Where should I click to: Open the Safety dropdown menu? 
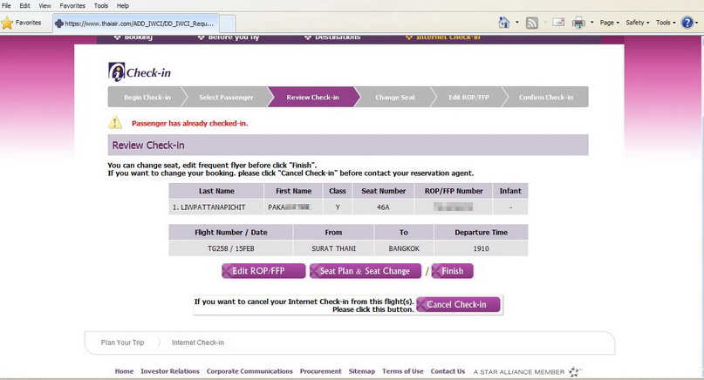click(x=638, y=23)
